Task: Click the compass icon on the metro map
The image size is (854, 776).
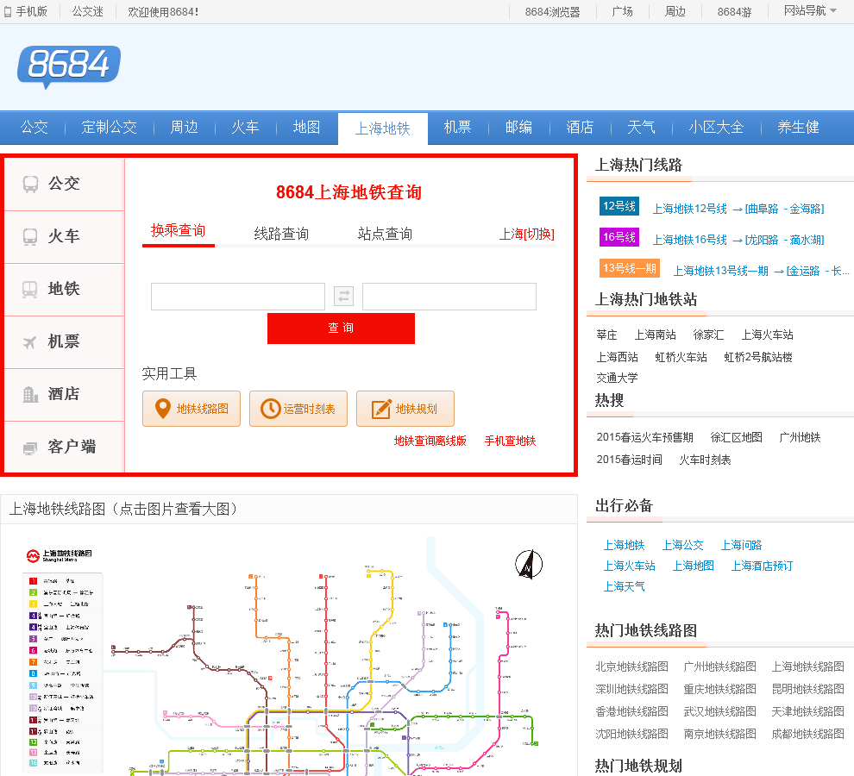Action: point(529,564)
